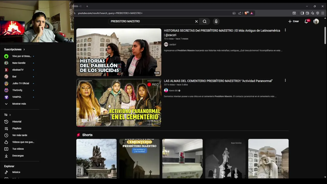Click the Explorar section heading
The height and width of the screenshot is (184, 327).
(x=9, y=166)
